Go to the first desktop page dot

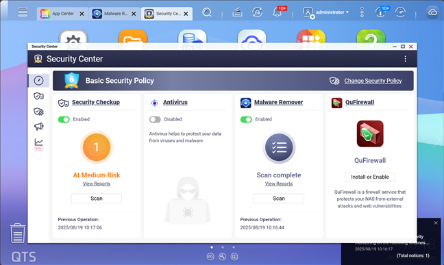coord(212,247)
